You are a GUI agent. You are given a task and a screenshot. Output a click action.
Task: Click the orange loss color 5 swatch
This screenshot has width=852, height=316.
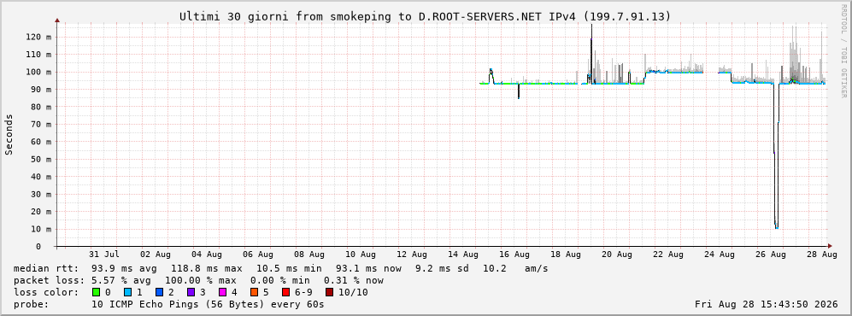point(254,293)
